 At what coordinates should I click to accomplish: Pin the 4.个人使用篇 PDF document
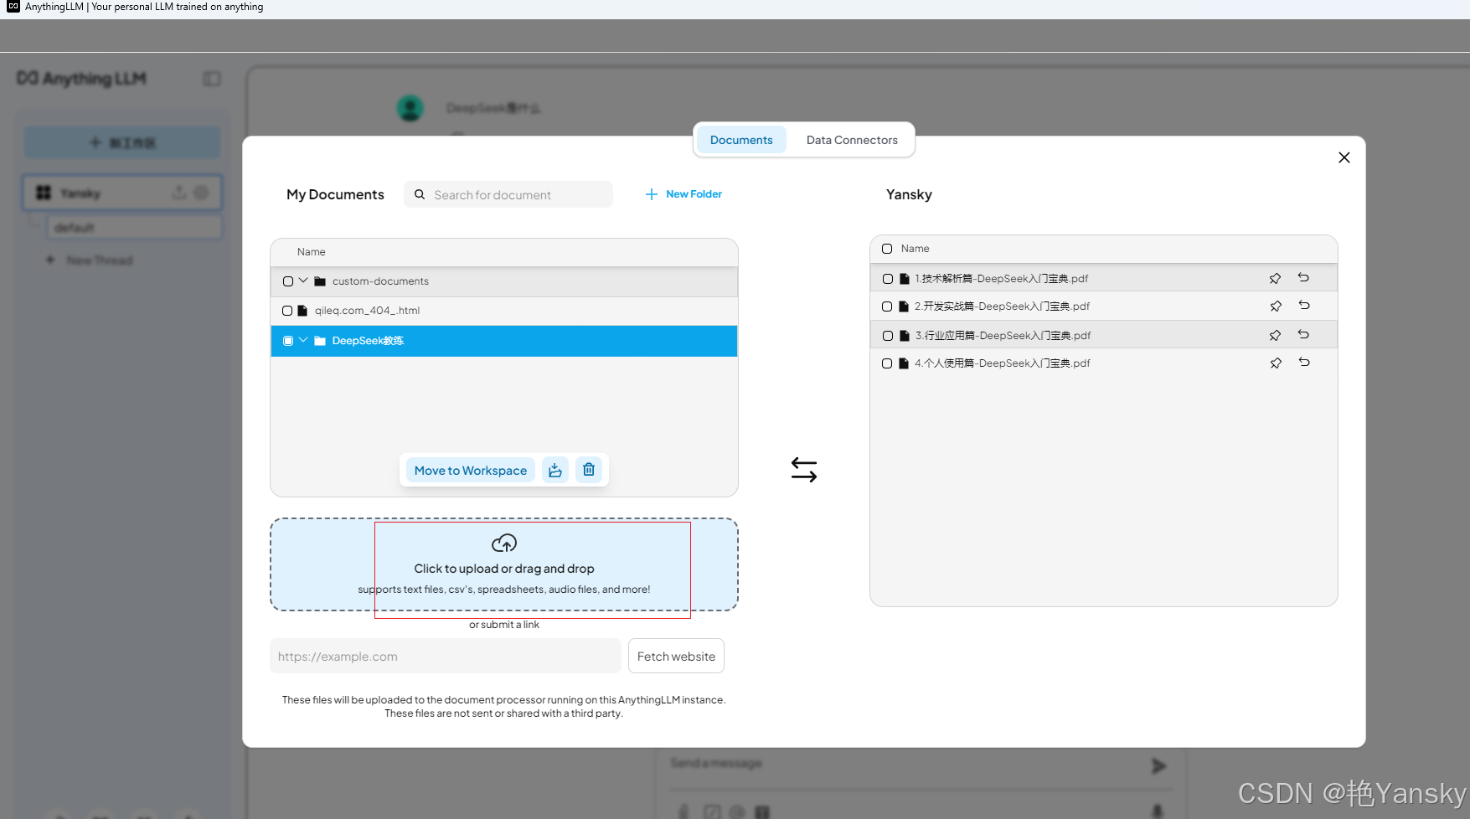[1276, 363]
